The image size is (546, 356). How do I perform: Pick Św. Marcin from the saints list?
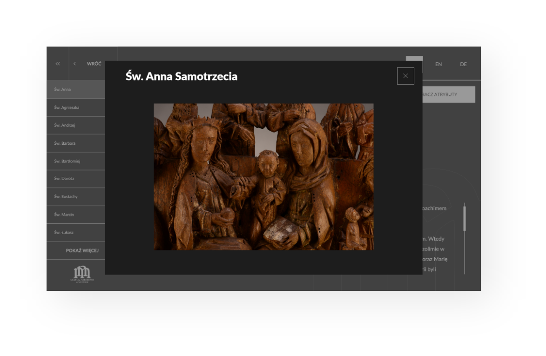[75, 215]
